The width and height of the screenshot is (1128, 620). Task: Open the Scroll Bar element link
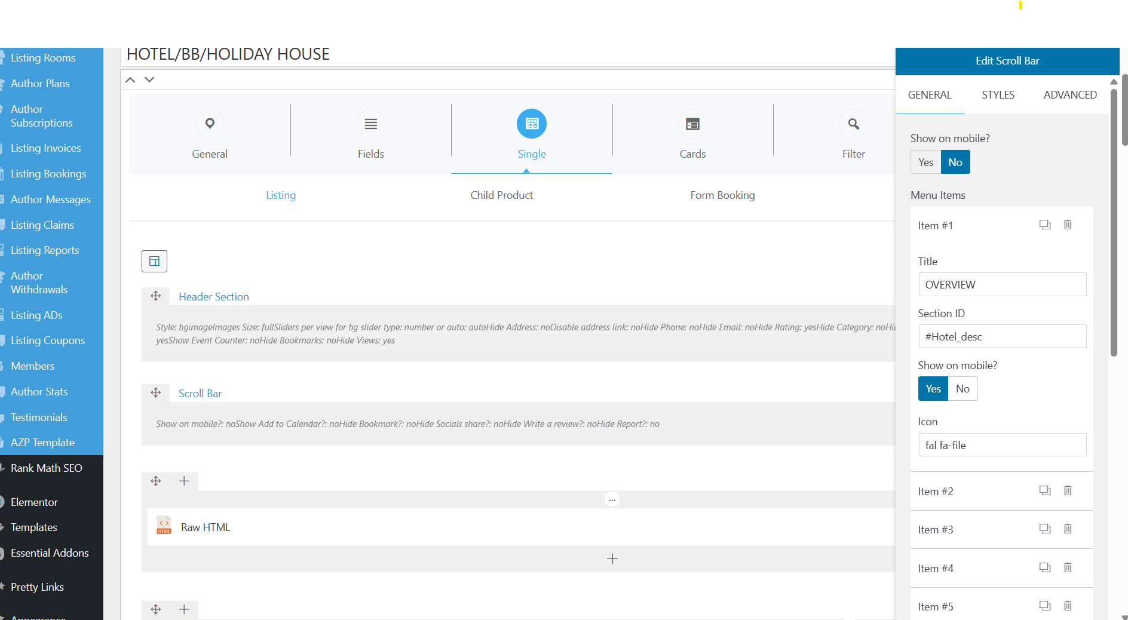tap(200, 394)
